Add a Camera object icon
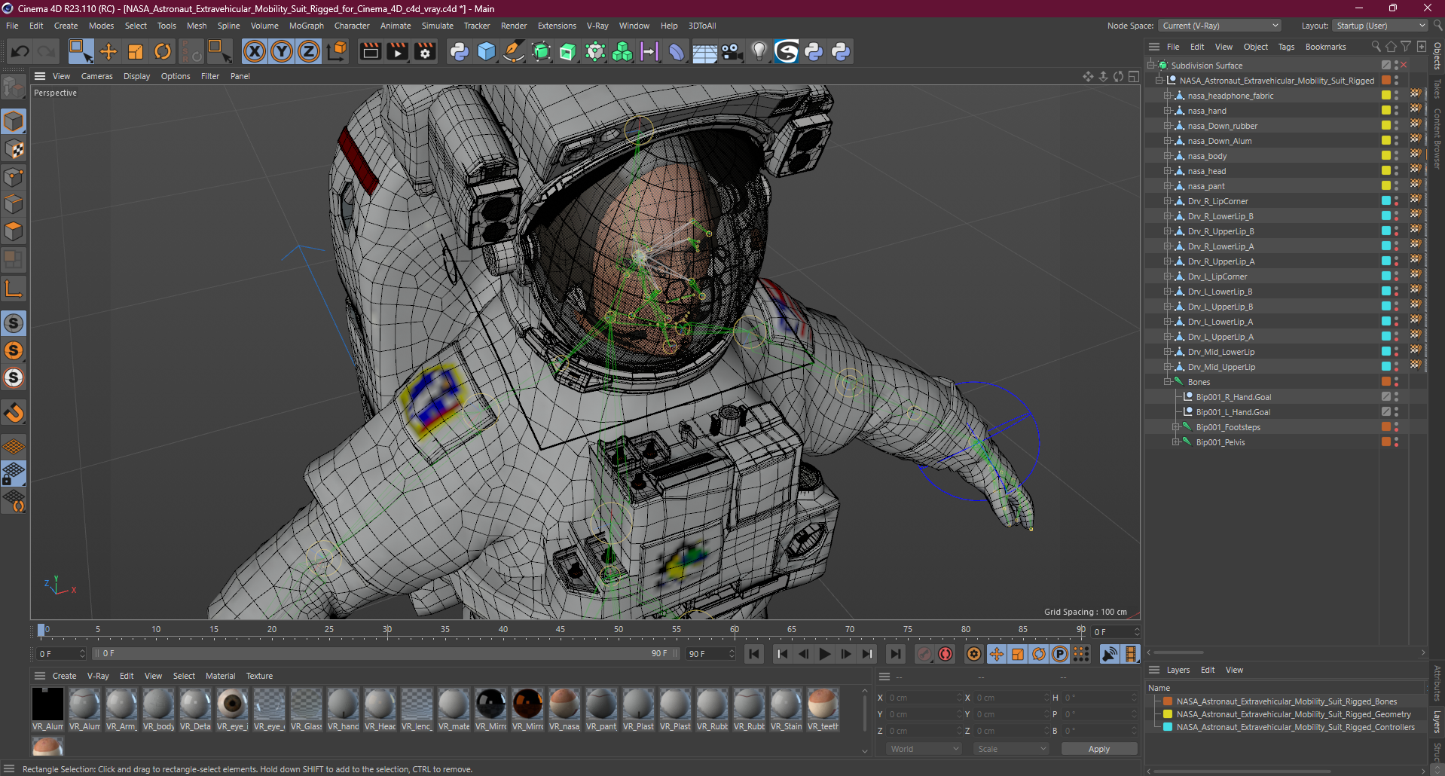The height and width of the screenshot is (776, 1445). (732, 51)
